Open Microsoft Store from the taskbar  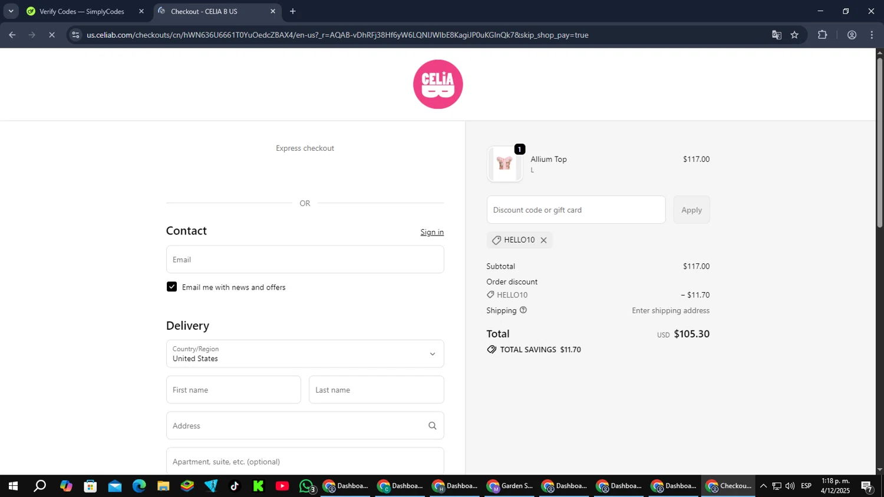coord(90,486)
